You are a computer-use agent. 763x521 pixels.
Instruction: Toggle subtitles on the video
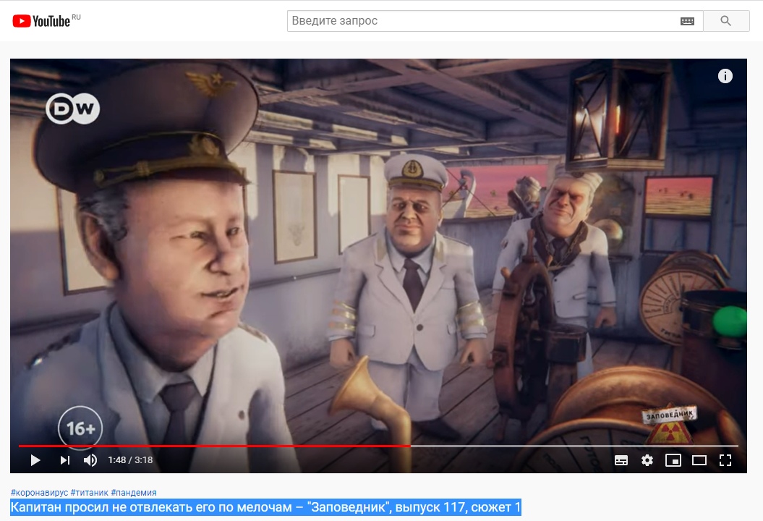tap(621, 460)
